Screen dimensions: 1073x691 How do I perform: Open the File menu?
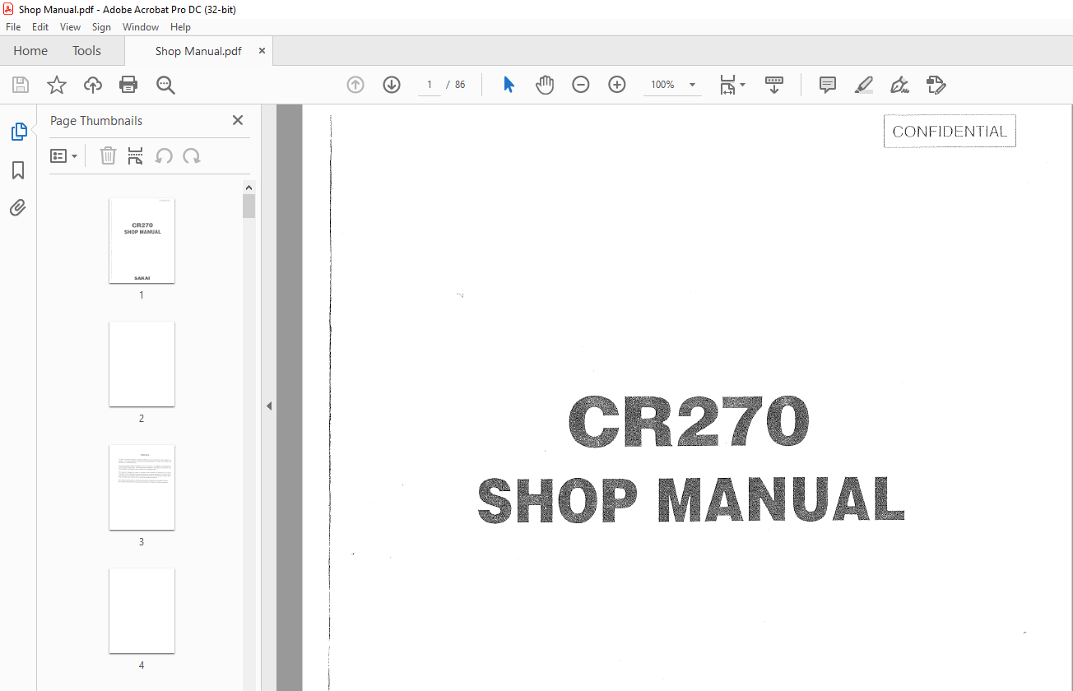pyautogui.click(x=13, y=27)
